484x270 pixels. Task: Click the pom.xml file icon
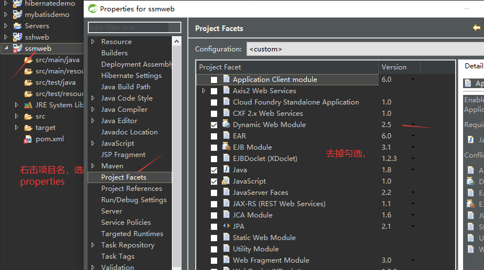pos(28,140)
